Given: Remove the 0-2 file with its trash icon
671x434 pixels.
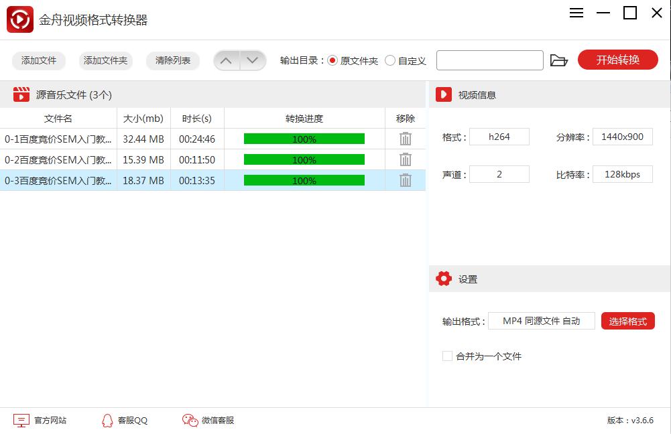Looking at the screenshot, I should 406,159.
